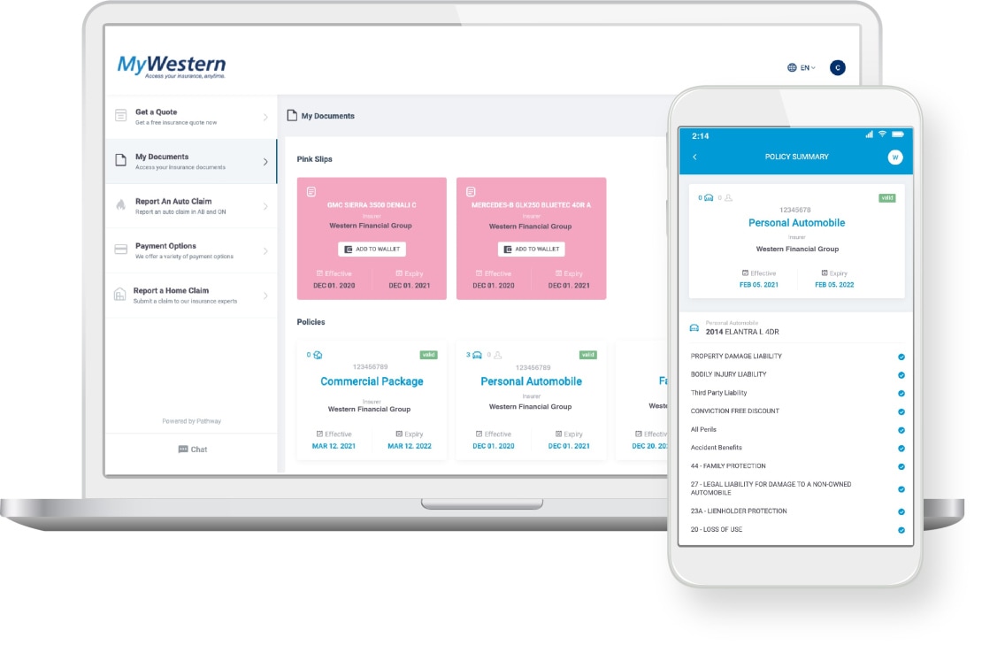Image resolution: width=982 pixels, height=653 pixels.
Task: Click the Report An Auto Claim flame icon
Action: (x=121, y=204)
